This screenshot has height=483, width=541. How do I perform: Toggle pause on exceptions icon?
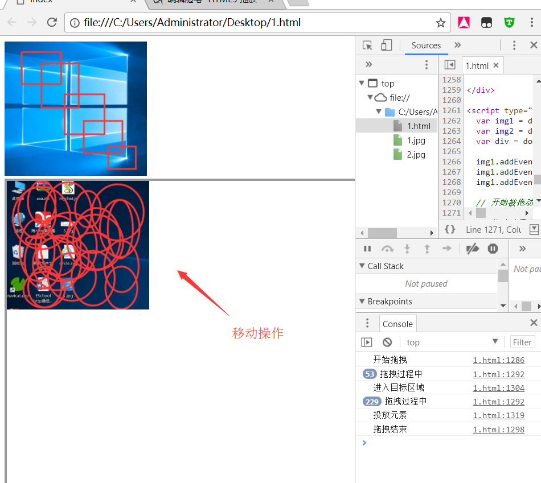[x=493, y=249]
